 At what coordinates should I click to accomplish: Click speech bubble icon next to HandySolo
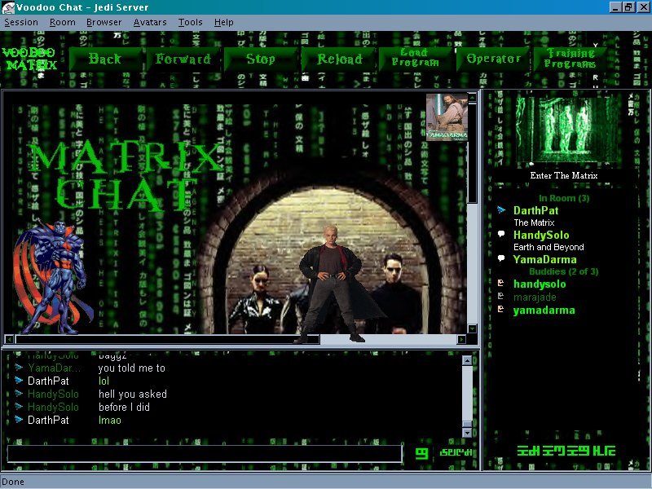(x=502, y=235)
